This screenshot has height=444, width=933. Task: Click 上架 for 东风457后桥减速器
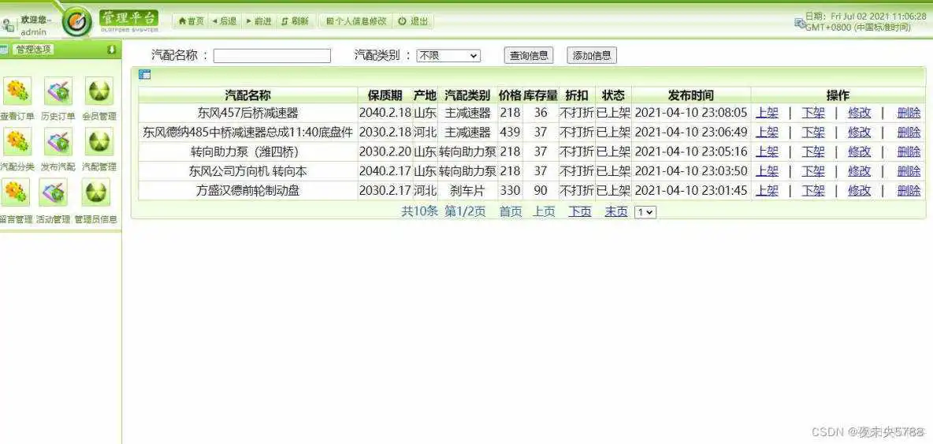[767, 113]
